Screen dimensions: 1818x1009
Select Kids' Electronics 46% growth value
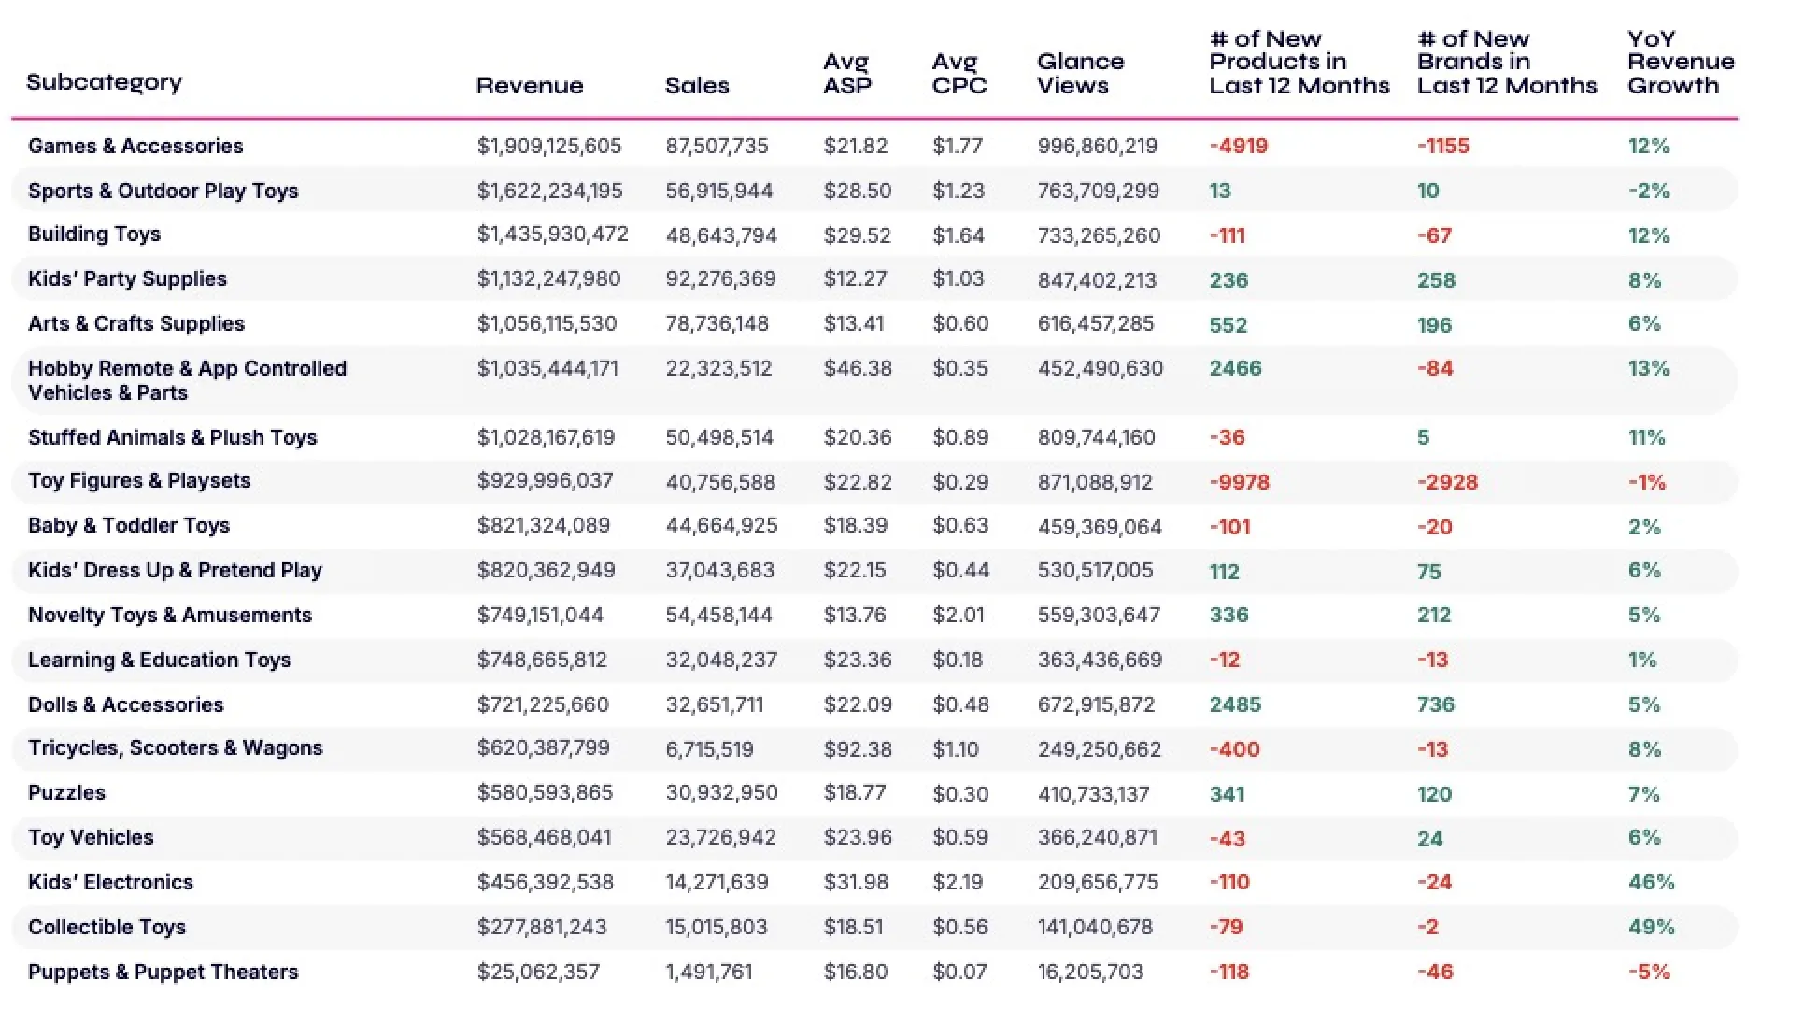(x=1651, y=883)
